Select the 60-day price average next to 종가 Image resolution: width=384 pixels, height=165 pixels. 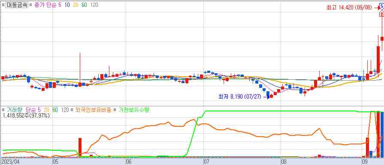pyautogui.click(x=84, y=5)
